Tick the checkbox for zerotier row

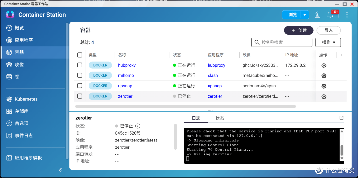(x=80, y=96)
